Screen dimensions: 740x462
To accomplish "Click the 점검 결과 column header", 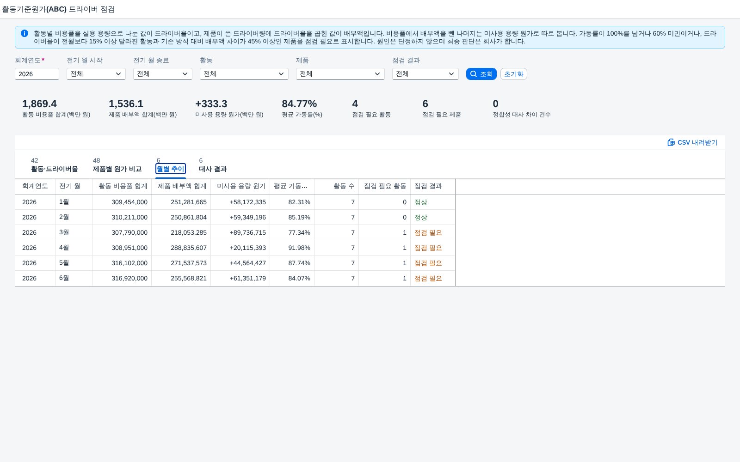I will pos(433,186).
